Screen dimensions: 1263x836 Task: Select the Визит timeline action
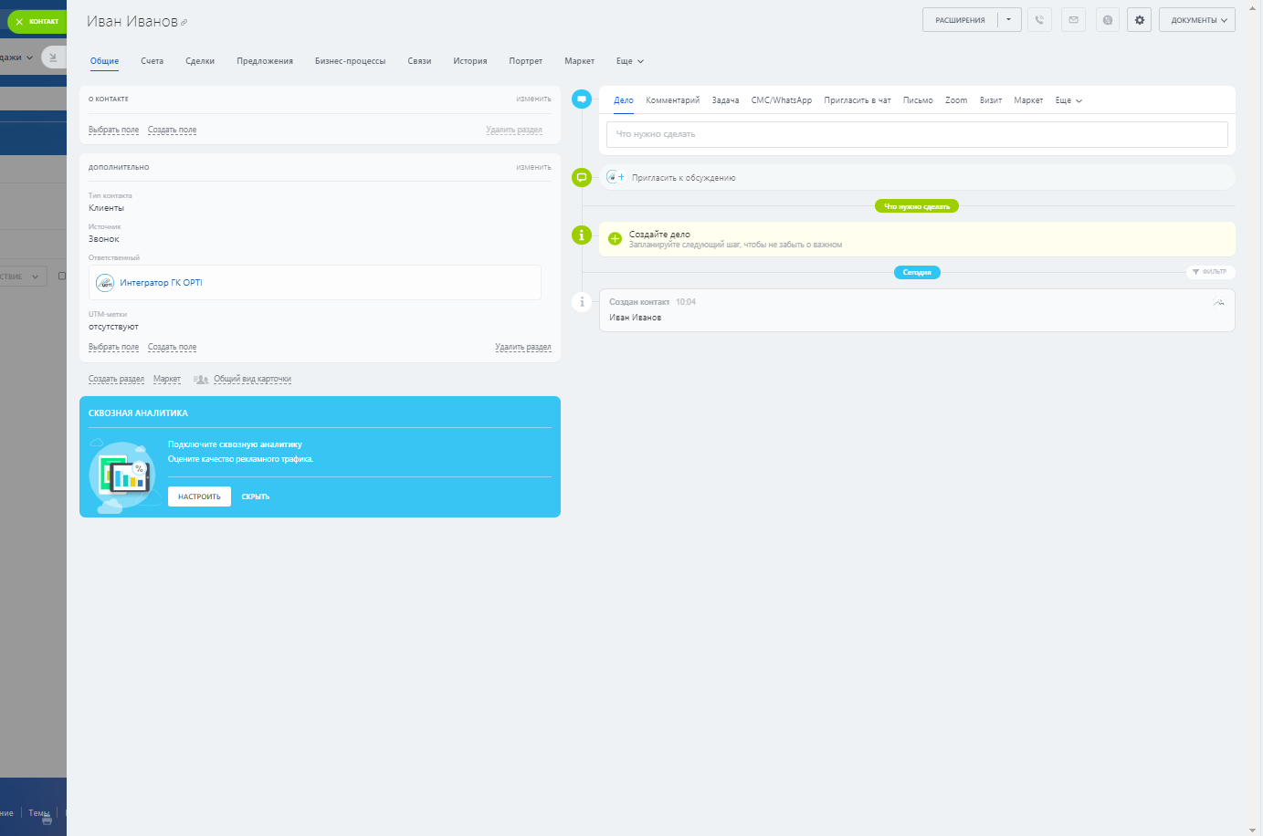pyautogui.click(x=991, y=100)
